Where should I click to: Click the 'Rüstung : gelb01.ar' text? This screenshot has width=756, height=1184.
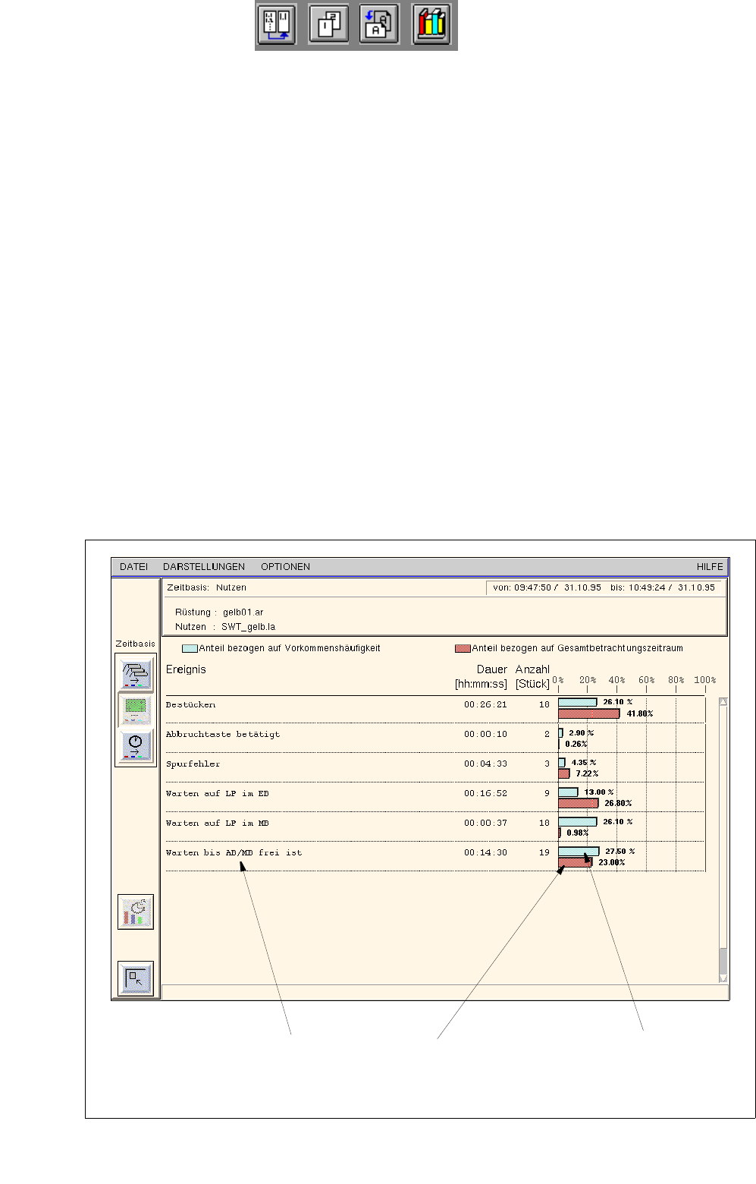219,612
